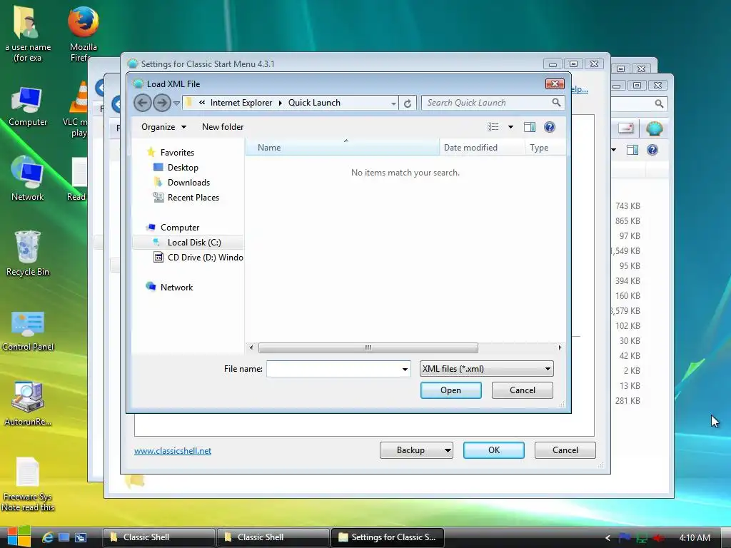This screenshot has height=548, width=731.
Task: Open Network desktop icon
Action: click(28, 178)
